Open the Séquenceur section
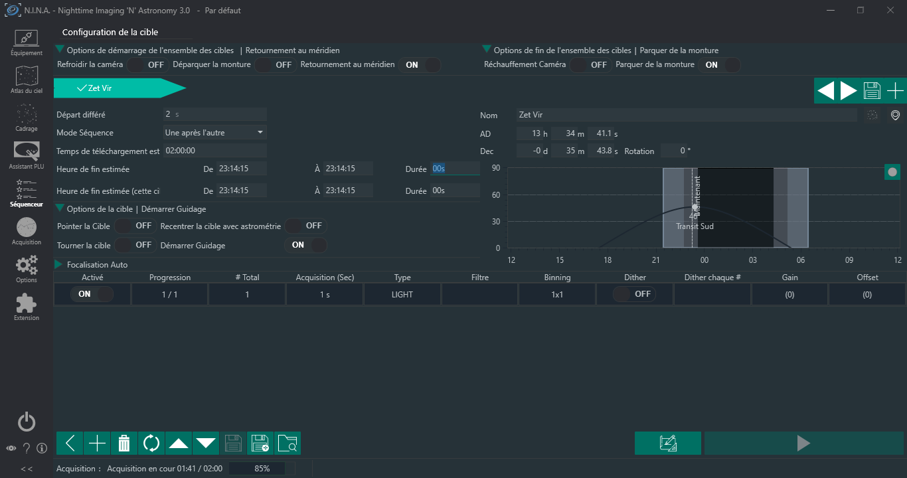Image resolution: width=907 pixels, height=478 pixels. [27, 194]
